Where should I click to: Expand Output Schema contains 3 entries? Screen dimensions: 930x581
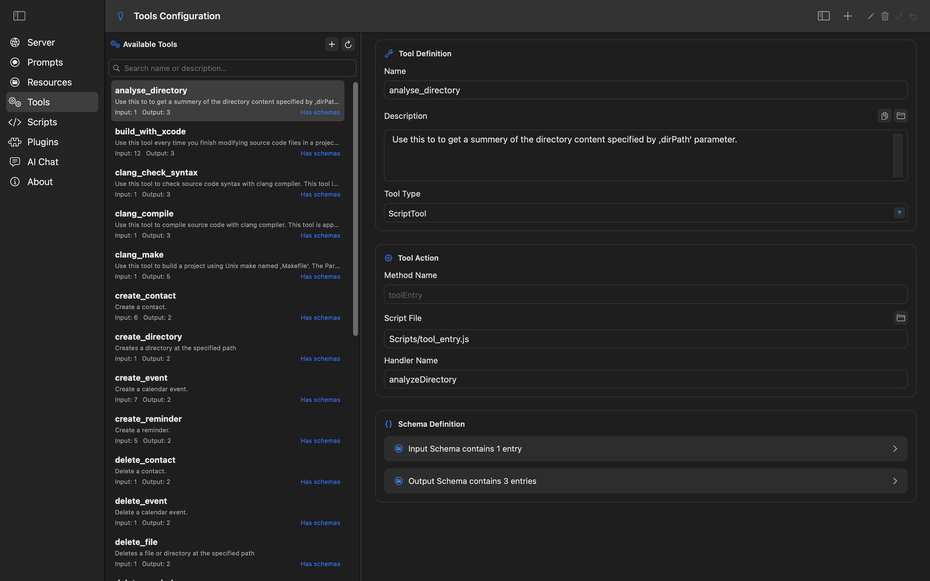(x=646, y=481)
